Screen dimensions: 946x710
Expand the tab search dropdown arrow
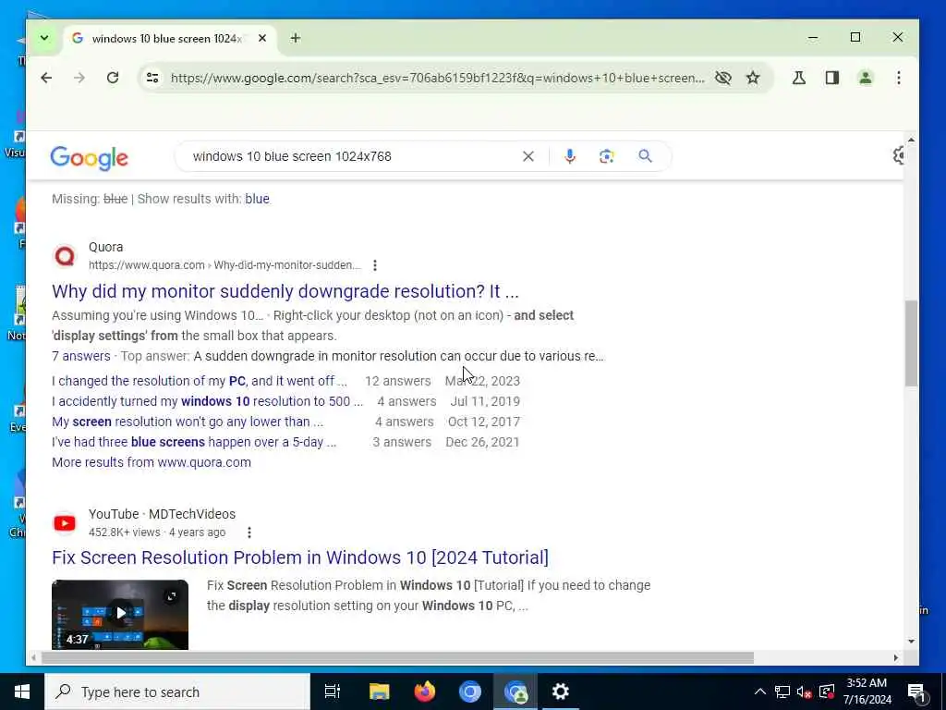(44, 38)
